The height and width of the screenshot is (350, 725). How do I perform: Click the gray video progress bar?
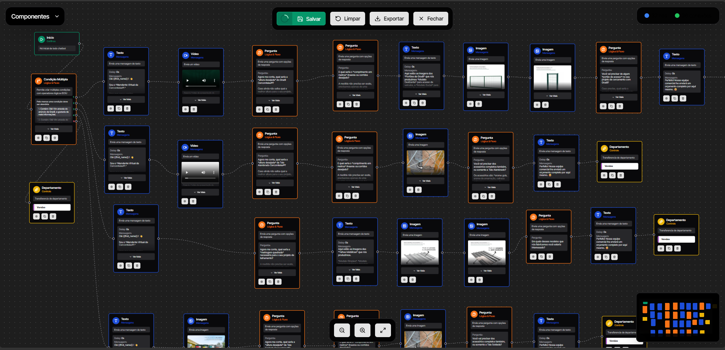200,177
